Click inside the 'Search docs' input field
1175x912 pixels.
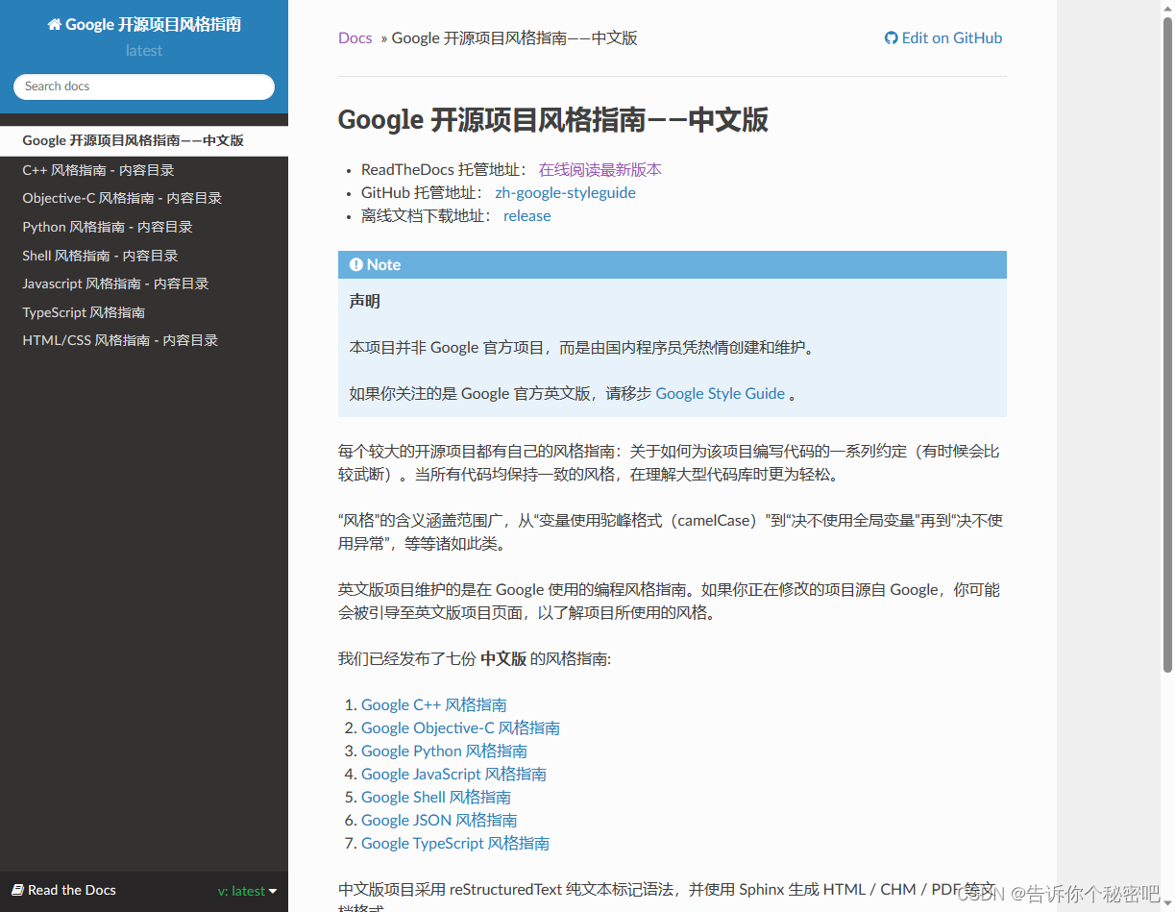[143, 86]
